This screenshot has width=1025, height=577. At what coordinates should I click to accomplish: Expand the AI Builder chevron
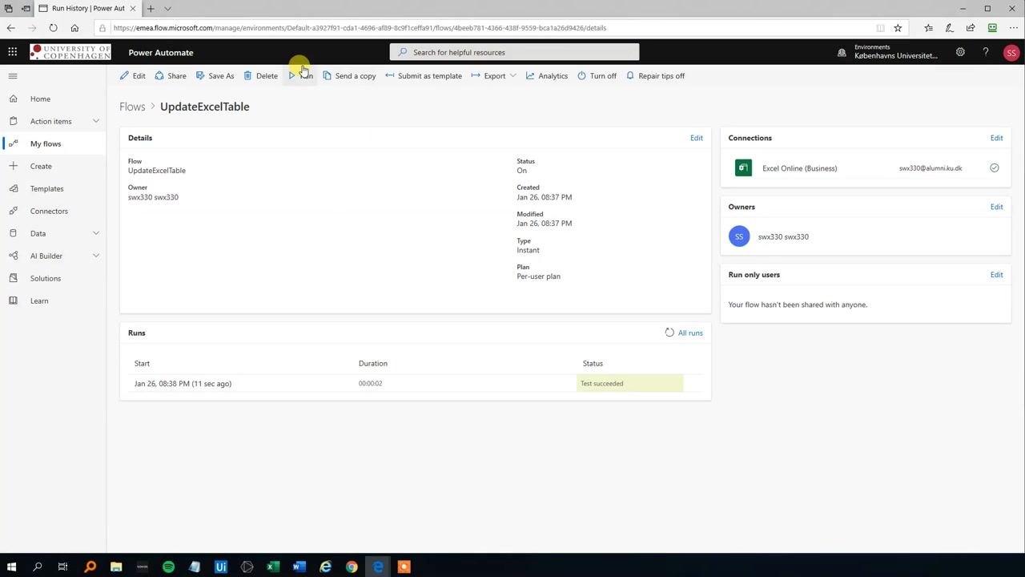96,256
